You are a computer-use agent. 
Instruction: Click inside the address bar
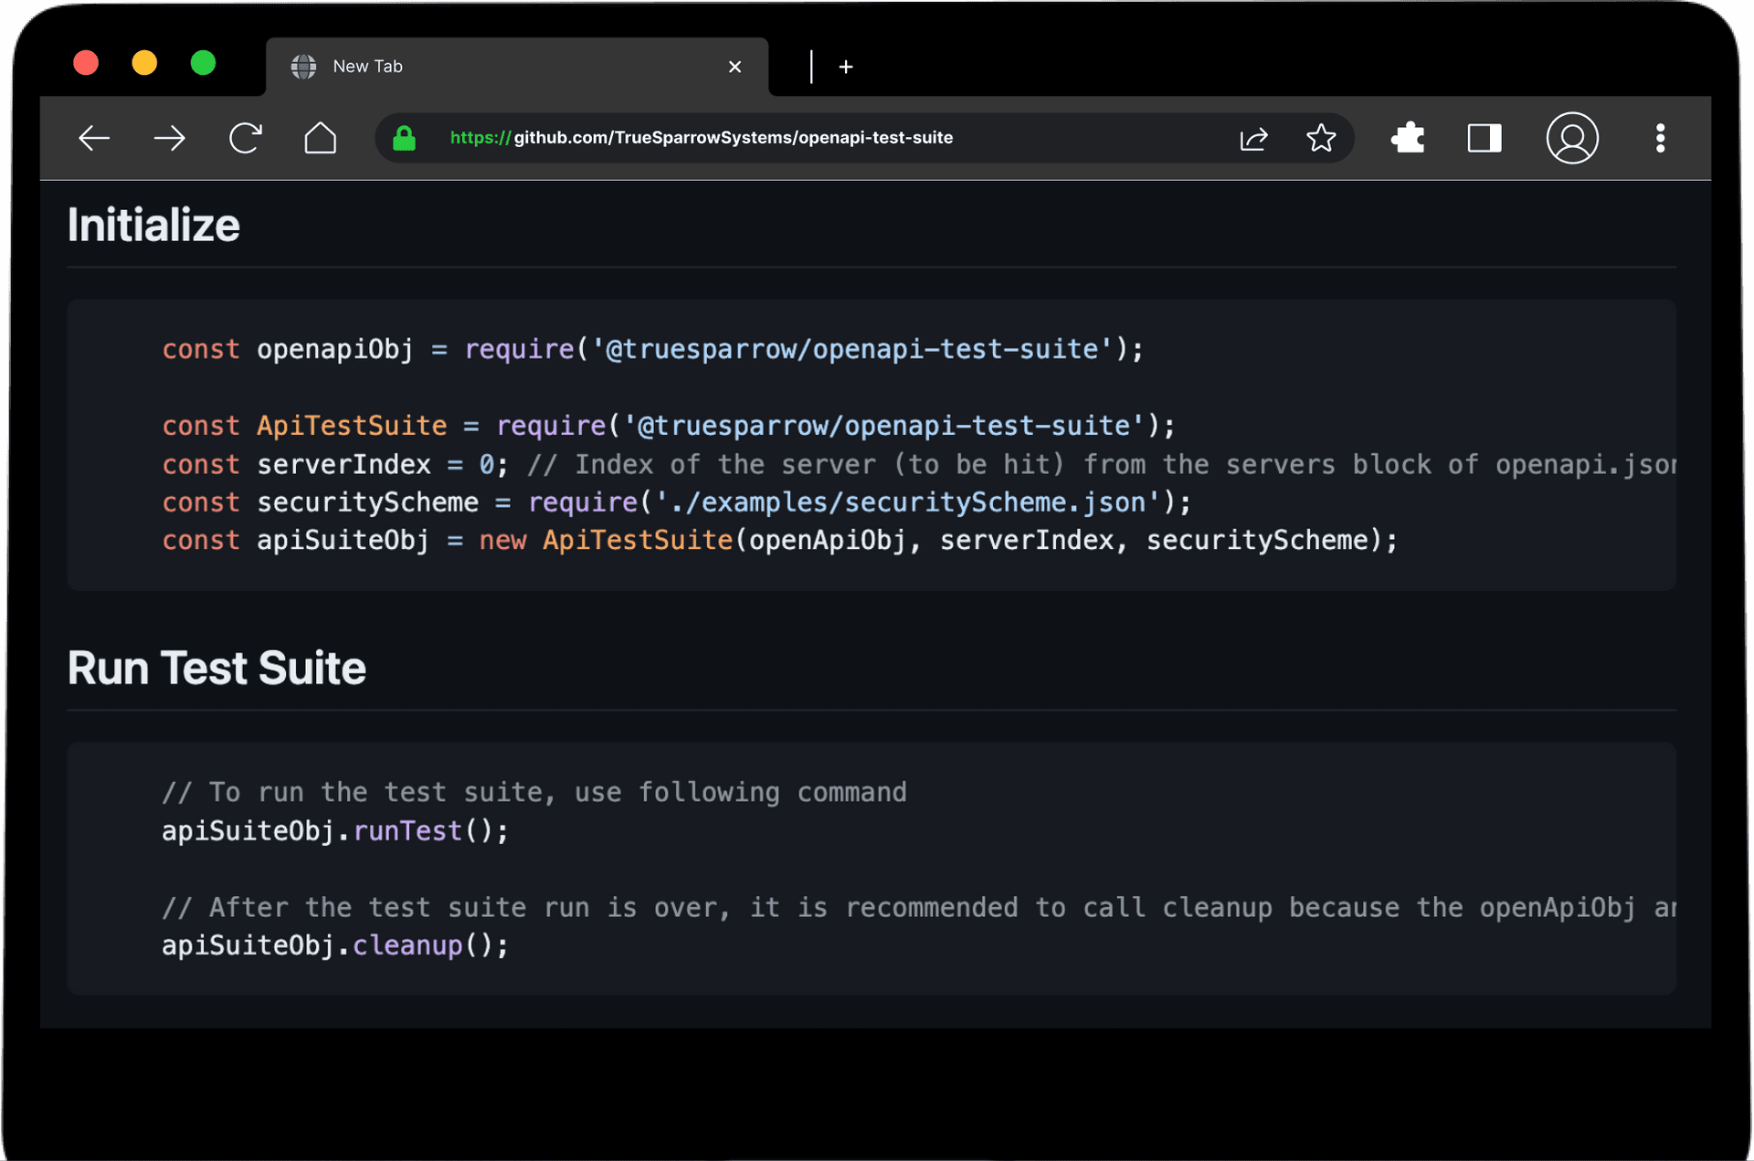click(x=822, y=138)
